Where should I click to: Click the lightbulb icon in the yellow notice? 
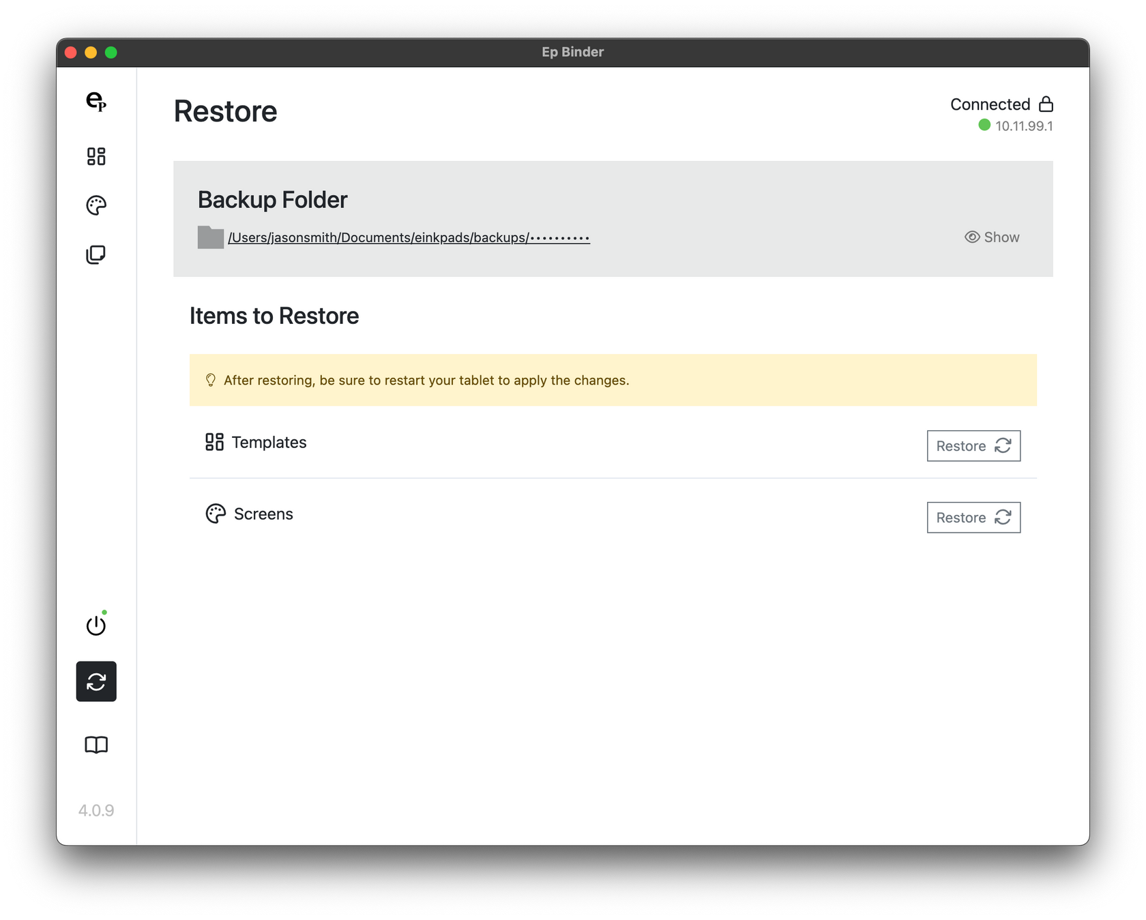(211, 380)
